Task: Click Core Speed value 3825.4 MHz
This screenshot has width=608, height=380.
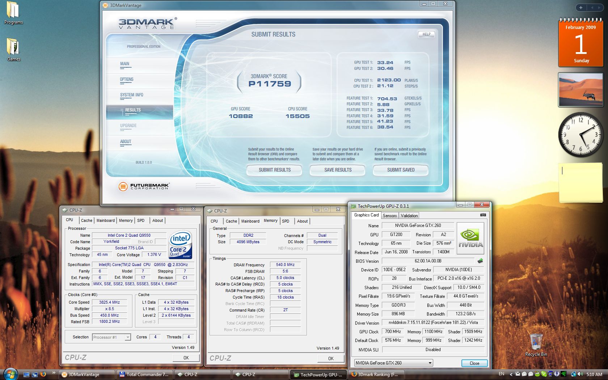Action: pyautogui.click(x=109, y=302)
